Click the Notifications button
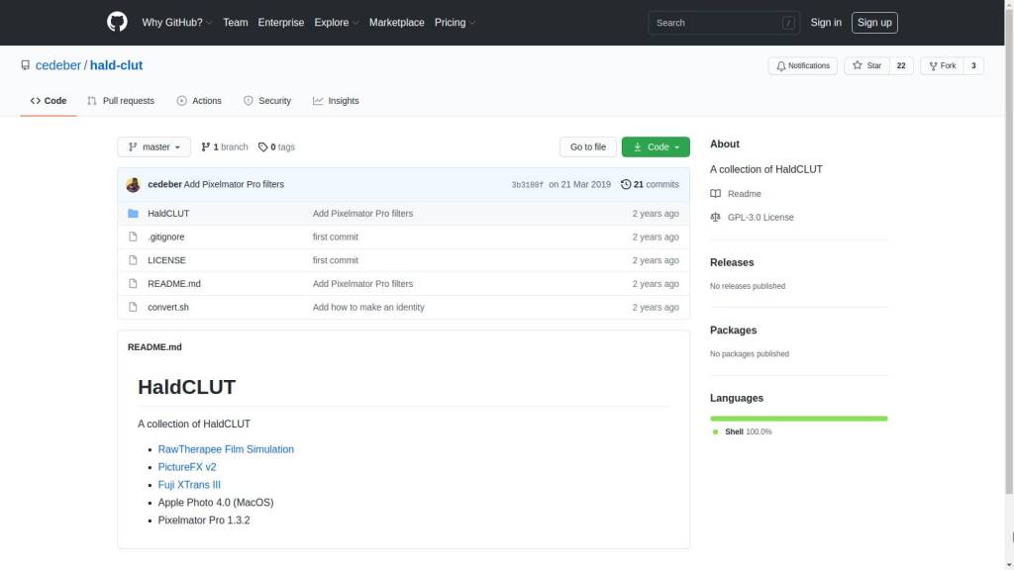 802,66
